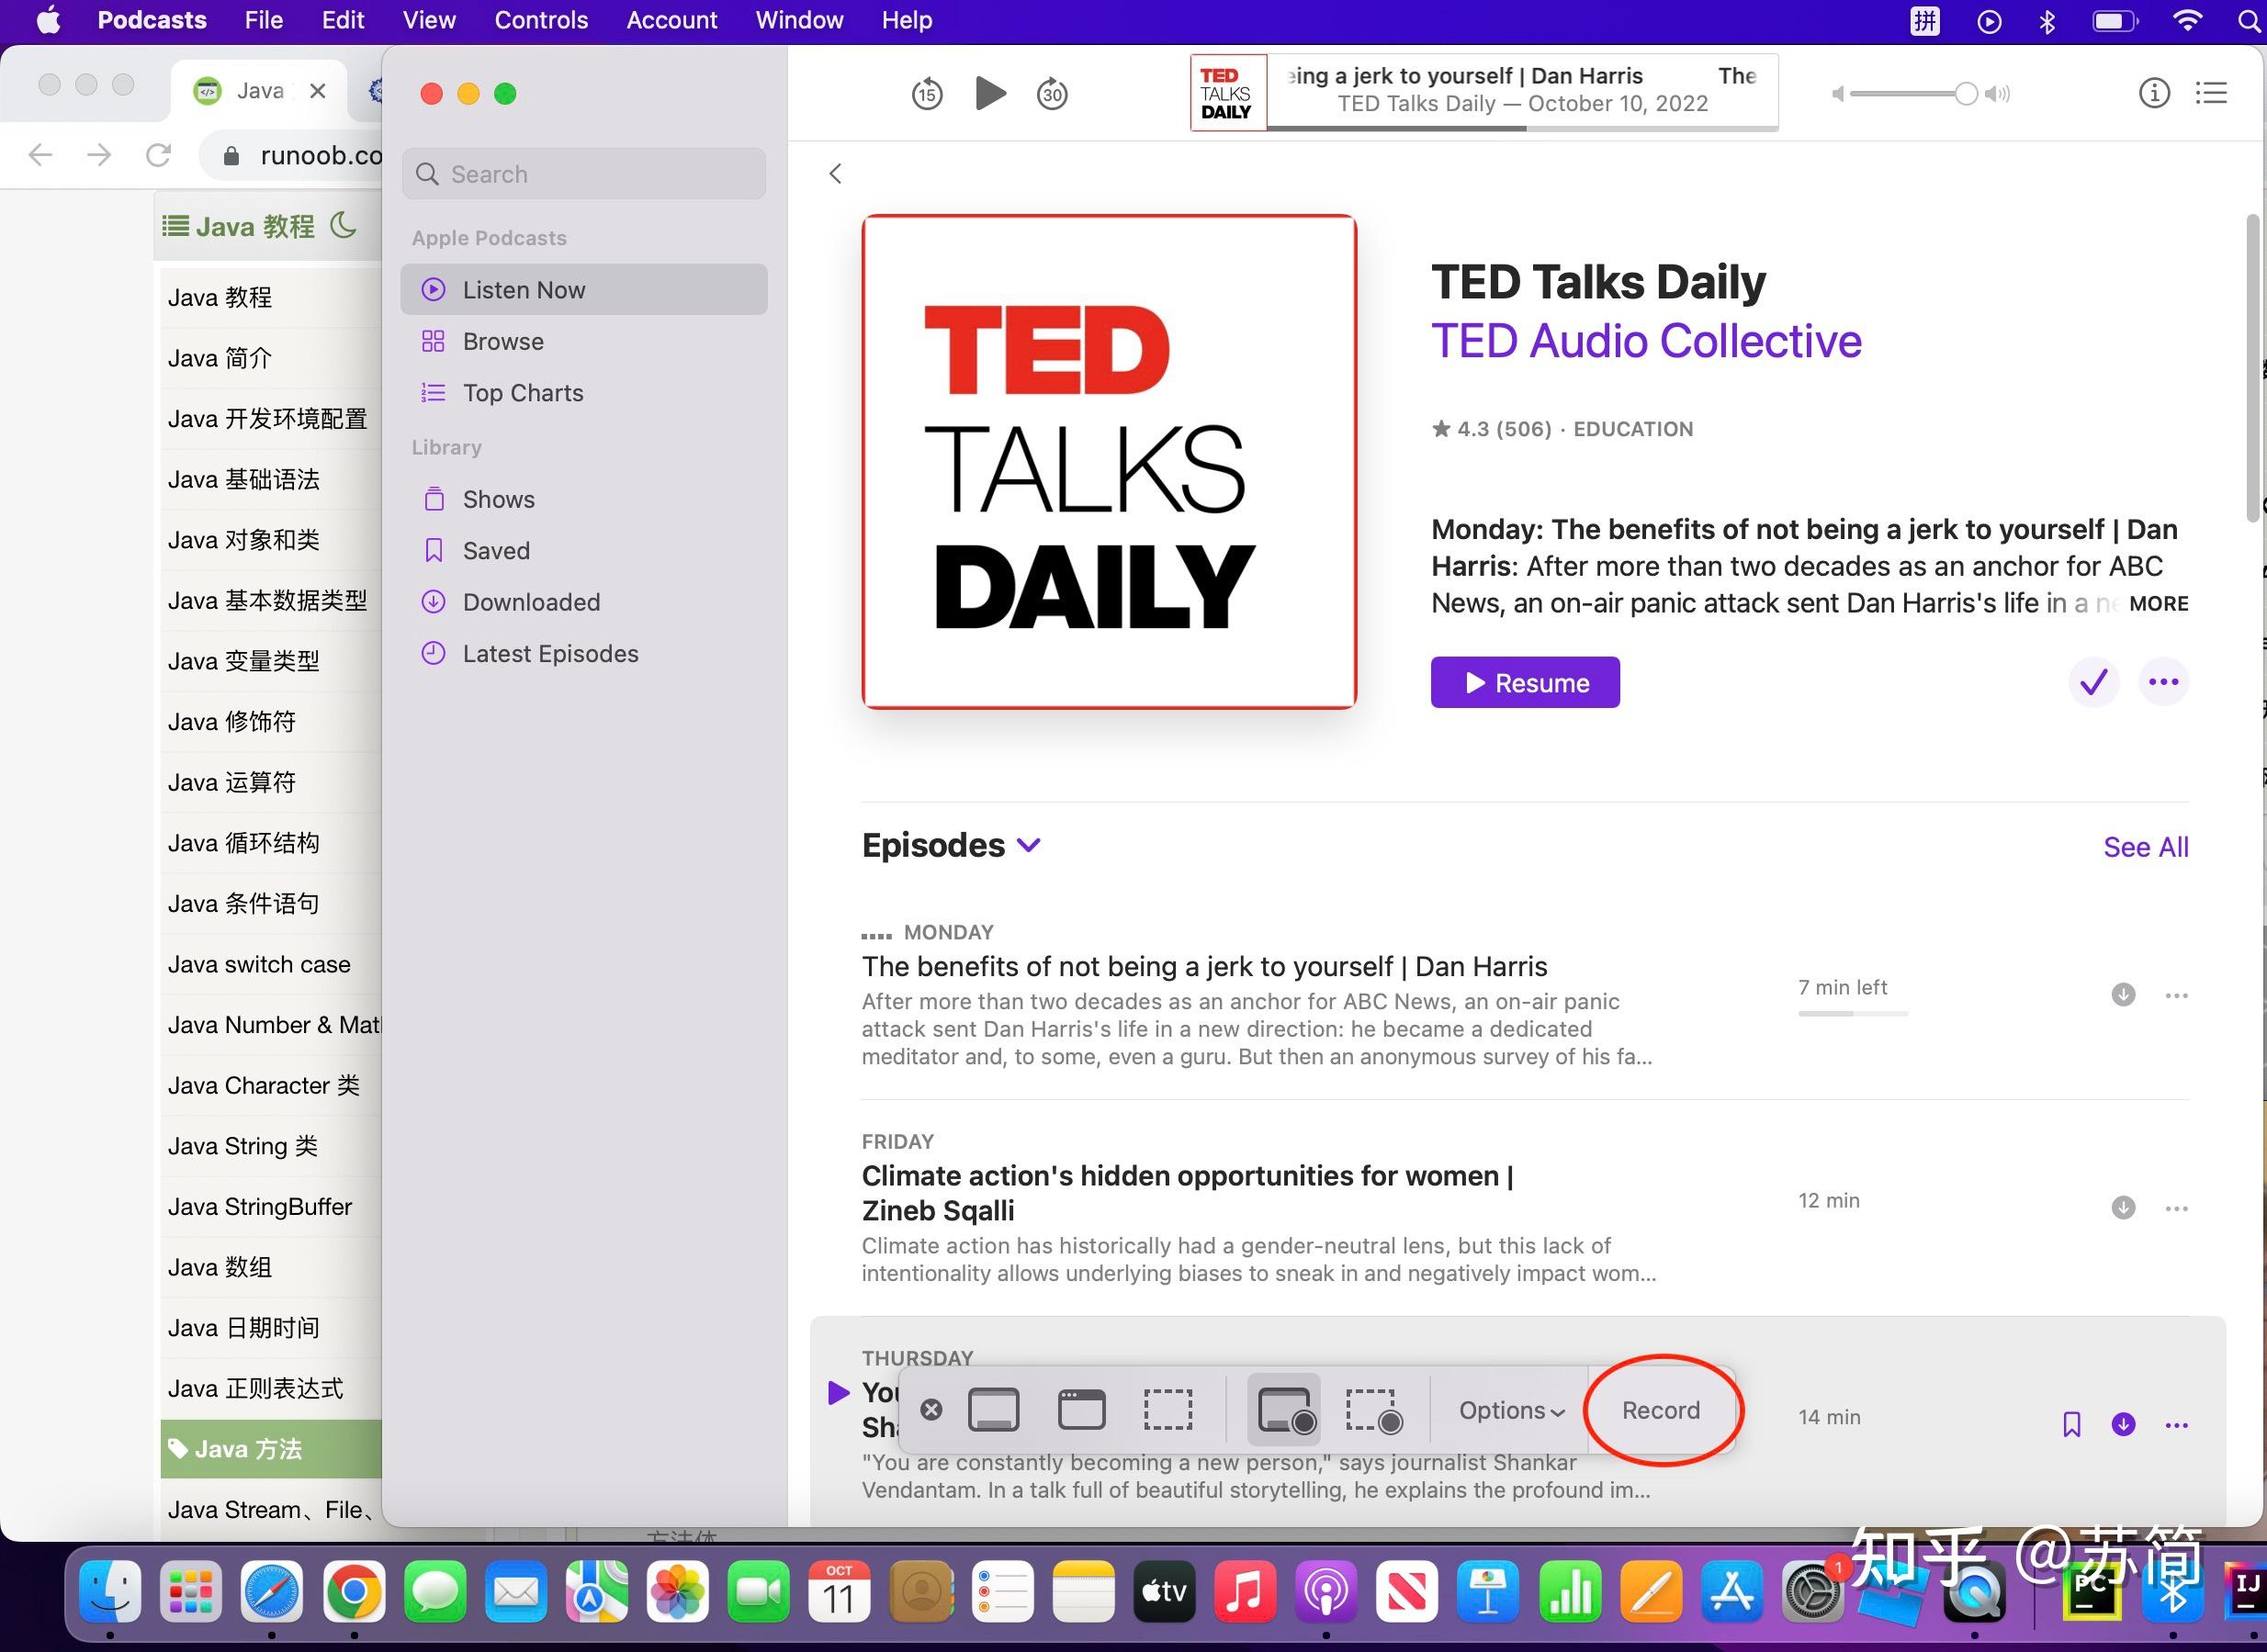Open the Help menu
This screenshot has width=2267, height=1652.
(x=907, y=20)
